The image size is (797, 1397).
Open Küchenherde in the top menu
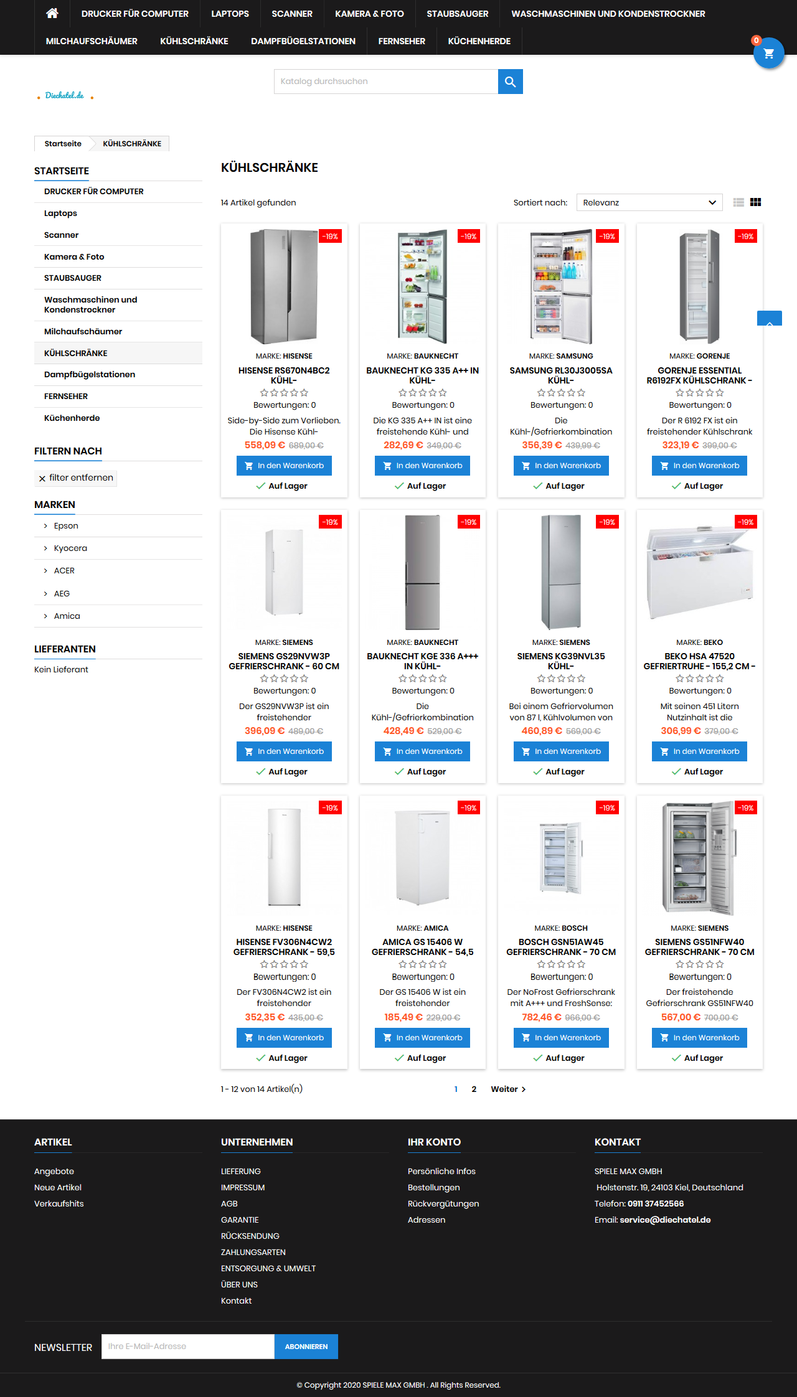click(479, 41)
